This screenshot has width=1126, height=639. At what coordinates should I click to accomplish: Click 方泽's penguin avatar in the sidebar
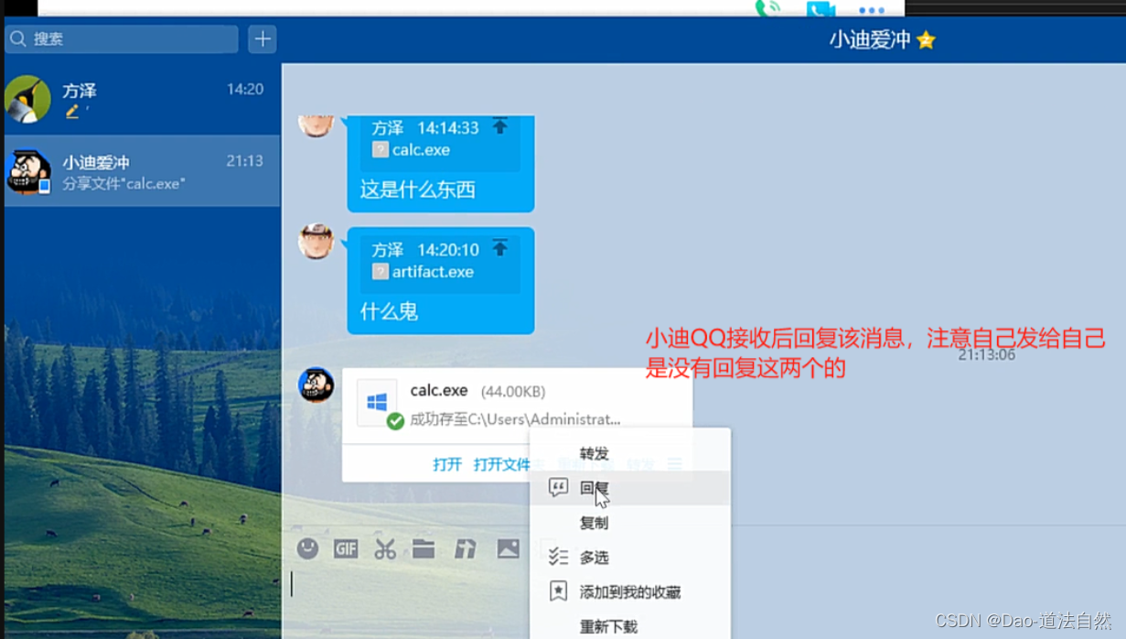tap(27, 99)
